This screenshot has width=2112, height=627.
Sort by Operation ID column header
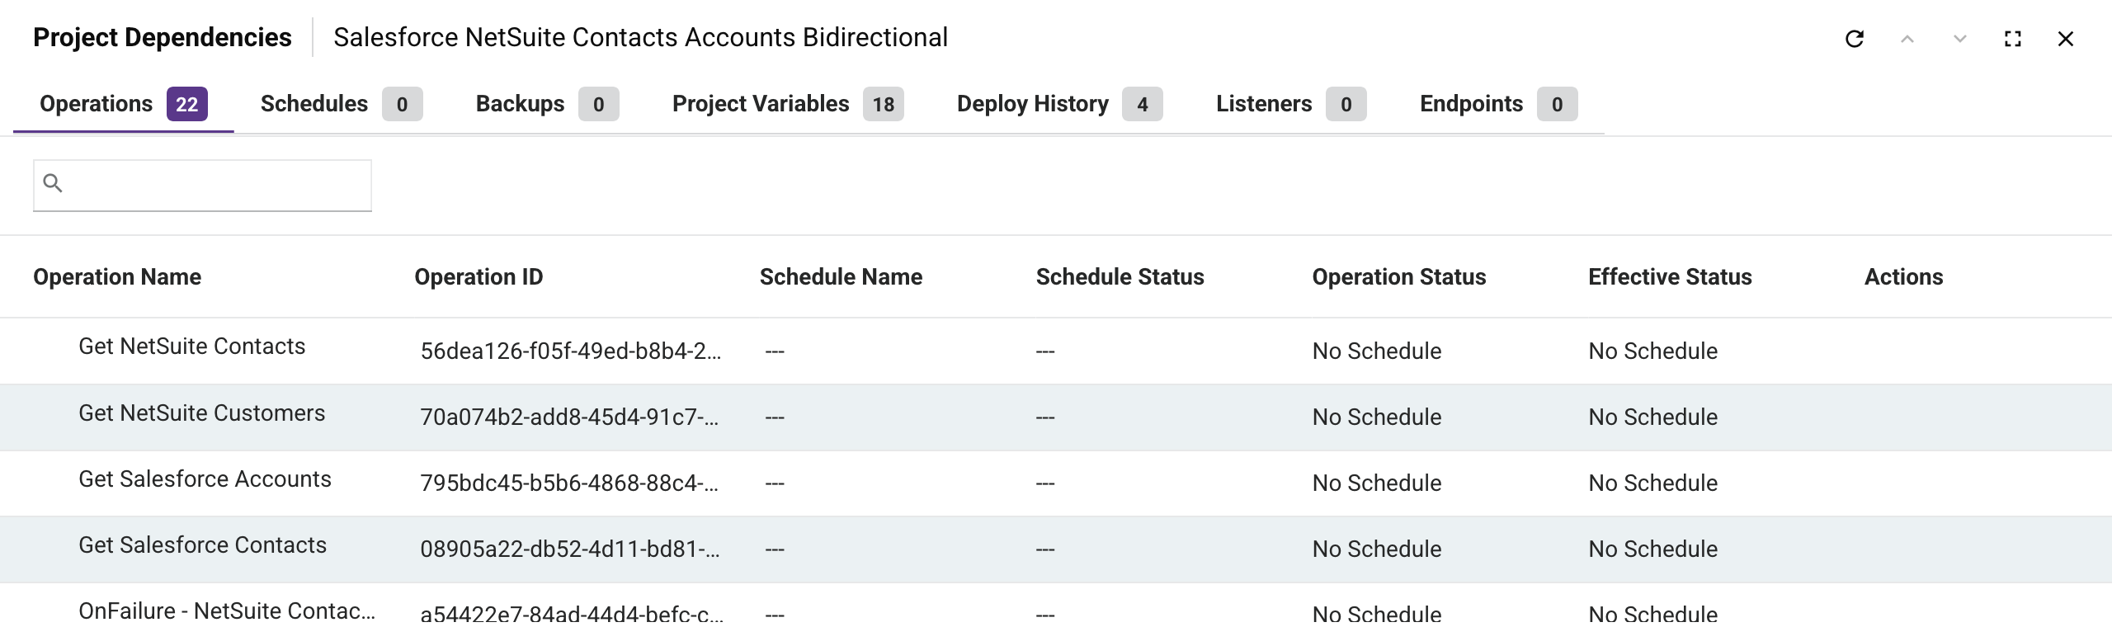pyautogui.click(x=478, y=277)
